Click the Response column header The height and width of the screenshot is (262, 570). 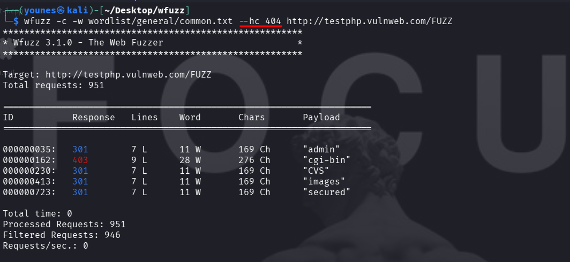point(94,117)
